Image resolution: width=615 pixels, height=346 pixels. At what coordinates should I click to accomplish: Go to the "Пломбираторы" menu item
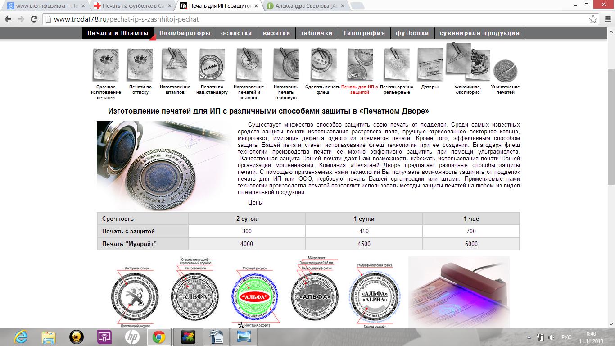click(x=185, y=33)
